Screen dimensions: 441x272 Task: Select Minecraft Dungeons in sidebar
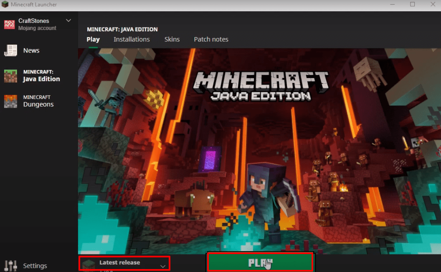coord(39,101)
